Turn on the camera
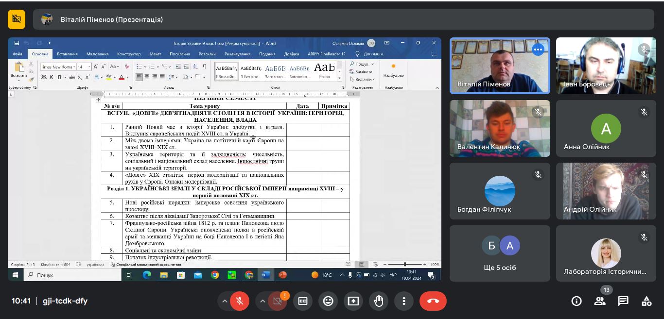The width and height of the screenshot is (664, 319). 278,301
